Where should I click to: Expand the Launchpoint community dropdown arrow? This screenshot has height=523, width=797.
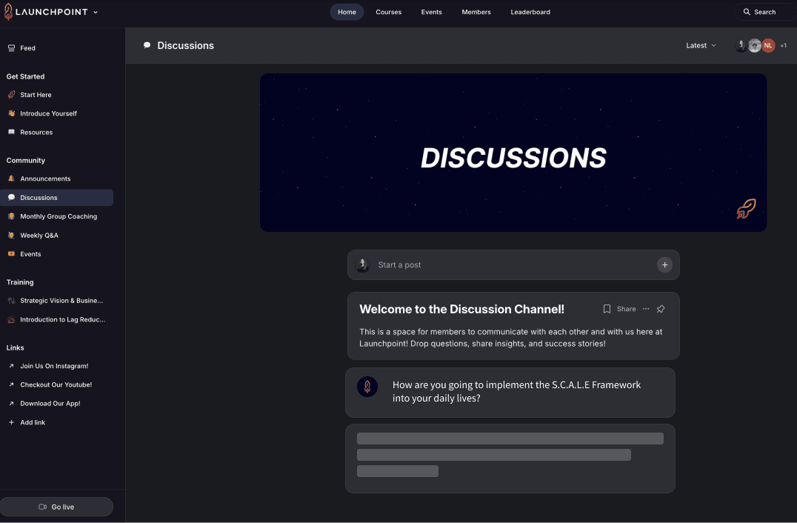96,13
